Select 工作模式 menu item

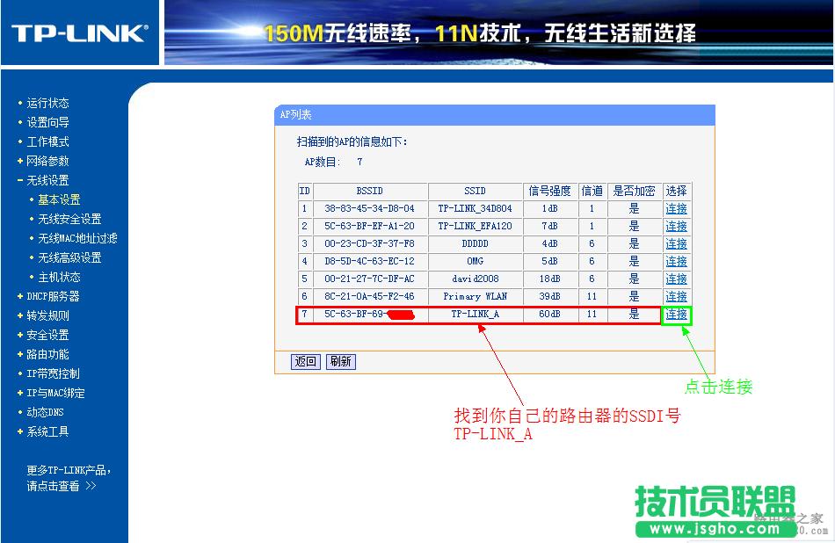coord(47,141)
